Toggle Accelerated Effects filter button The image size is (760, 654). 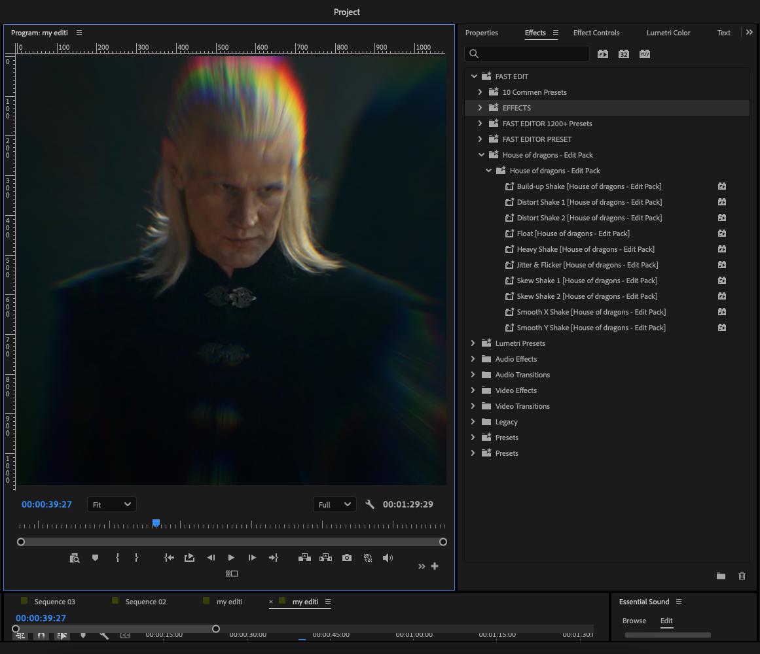(603, 54)
